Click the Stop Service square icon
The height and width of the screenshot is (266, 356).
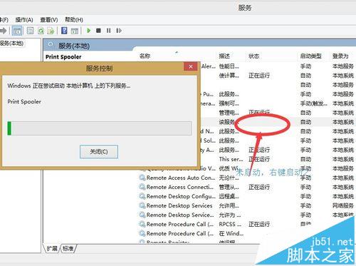point(98,31)
